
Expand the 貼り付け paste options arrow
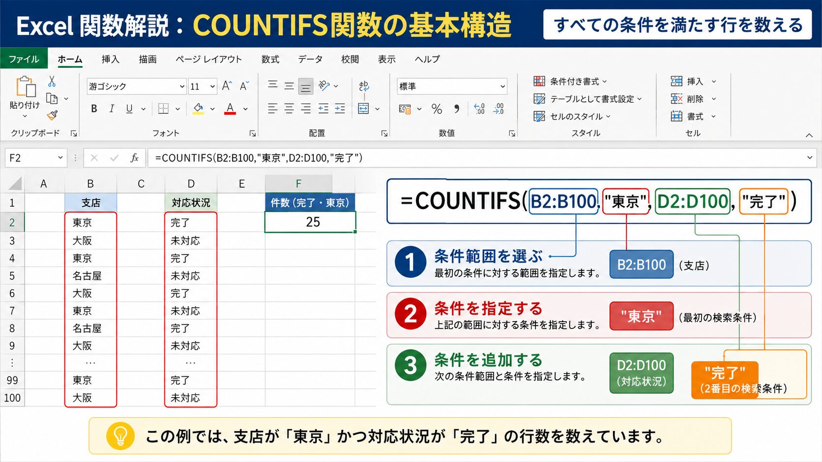[25, 116]
